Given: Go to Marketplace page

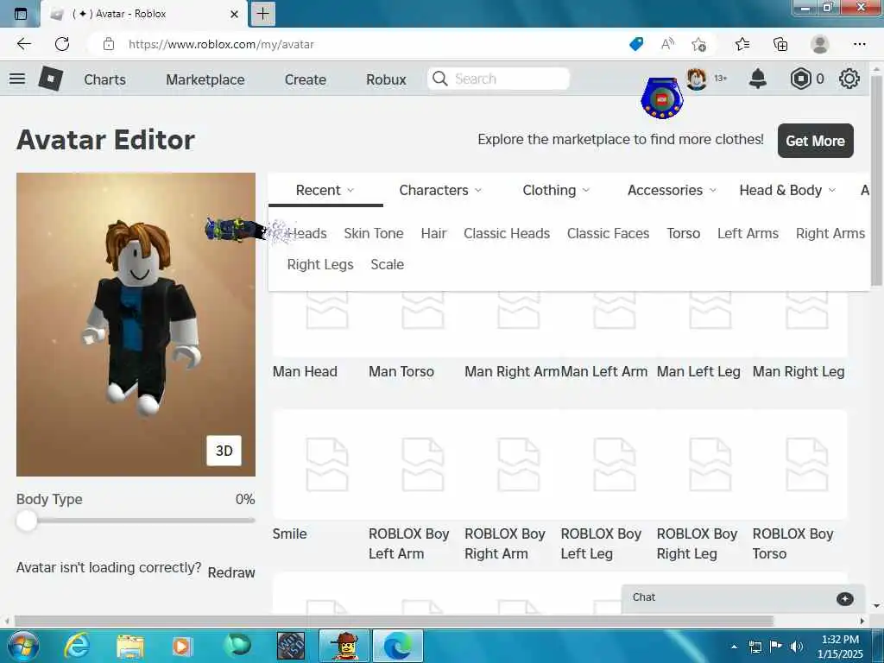Looking at the screenshot, I should 205,79.
